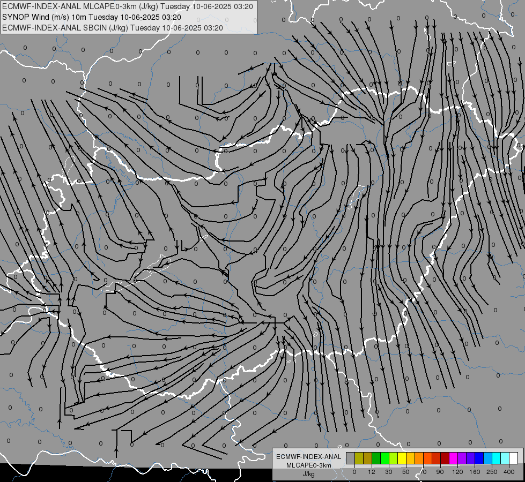This screenshot has height=482, width=525.
Task: Click the legend value 400
Action: [509, 472]
